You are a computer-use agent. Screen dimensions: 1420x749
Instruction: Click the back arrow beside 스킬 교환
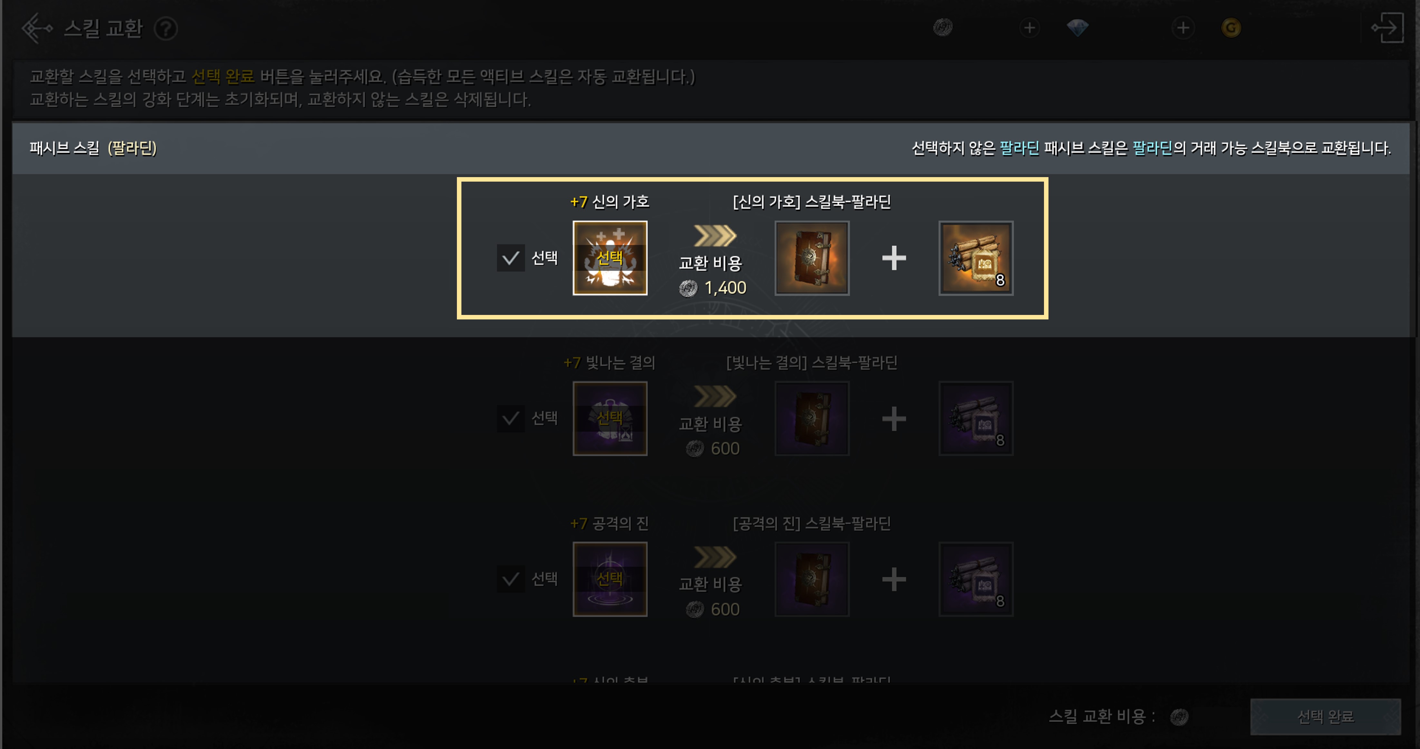(x=37, y=28)
